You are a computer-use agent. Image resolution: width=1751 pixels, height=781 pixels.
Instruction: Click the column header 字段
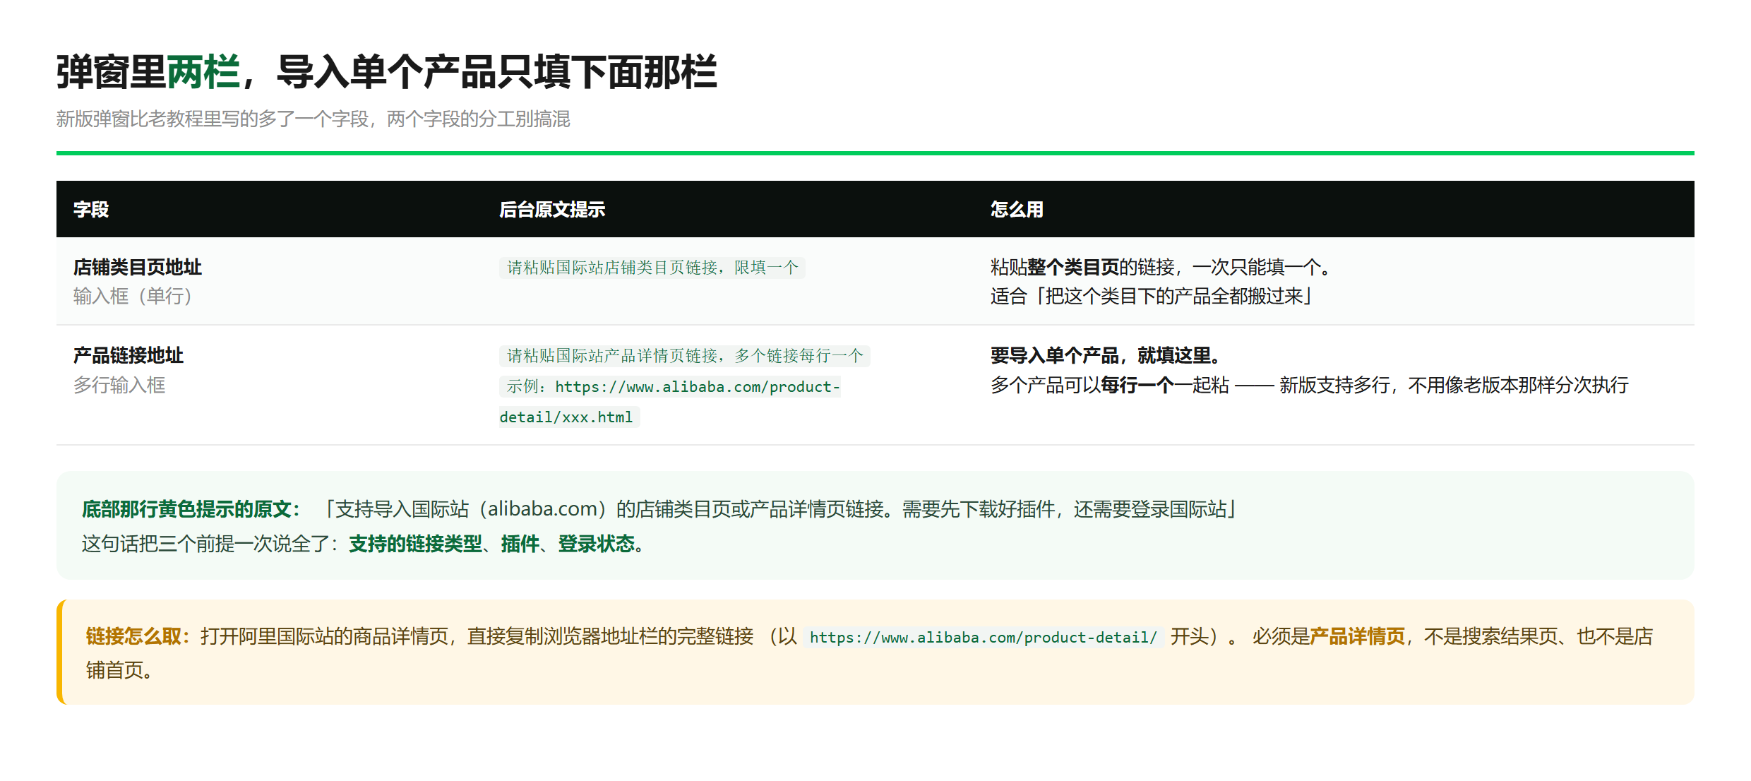pos(91,209)
